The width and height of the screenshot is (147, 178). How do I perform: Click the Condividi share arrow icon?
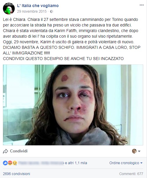(x=6, y=151)
